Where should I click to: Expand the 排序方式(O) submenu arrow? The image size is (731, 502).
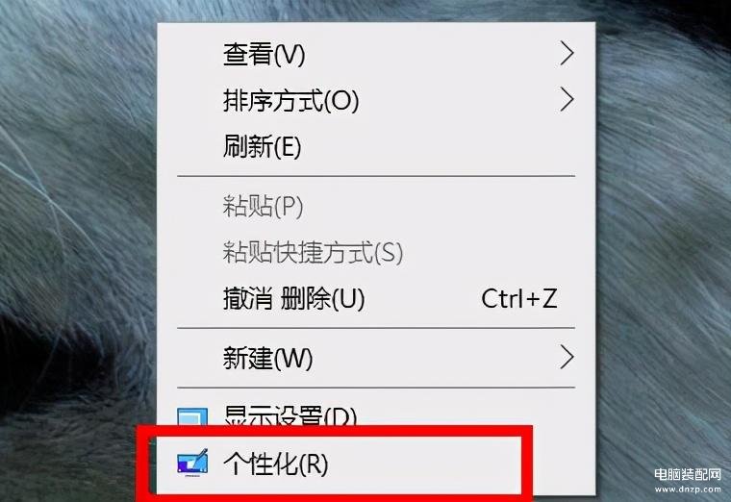point(567,99)
